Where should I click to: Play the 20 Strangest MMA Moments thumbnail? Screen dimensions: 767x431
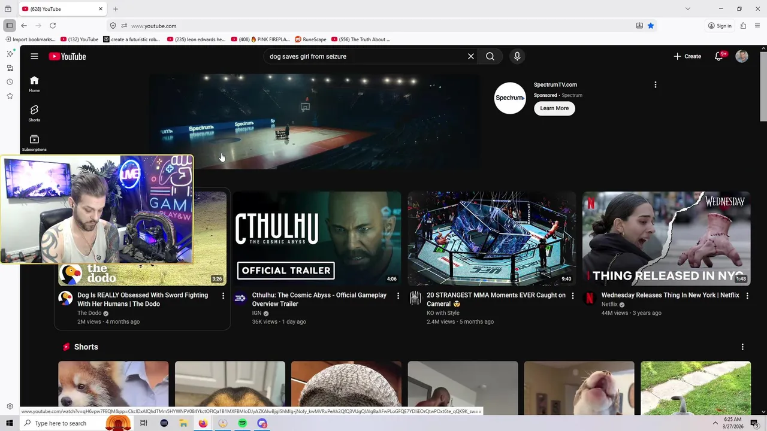(x=492, y=239)
